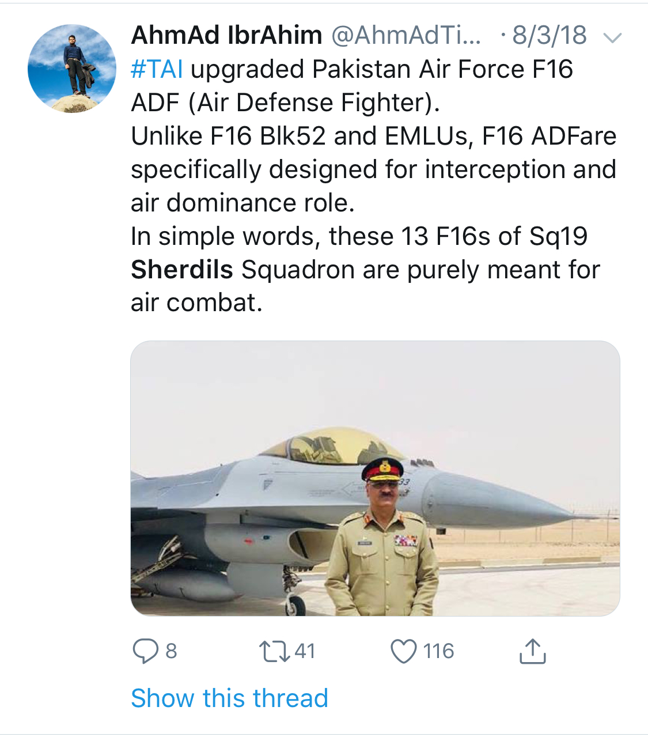Retweet this post using the arrows icon
Image resolution: width=648 pixels, height=737 pixels.
click(274, 651)
